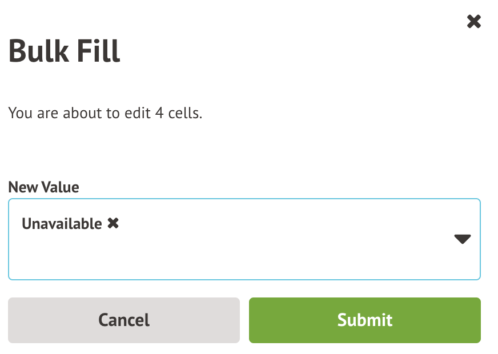Close the Bulk Fill dialog
Image resolution: width=498 pixels, height=354 pixels.
(x=474, y=22)
